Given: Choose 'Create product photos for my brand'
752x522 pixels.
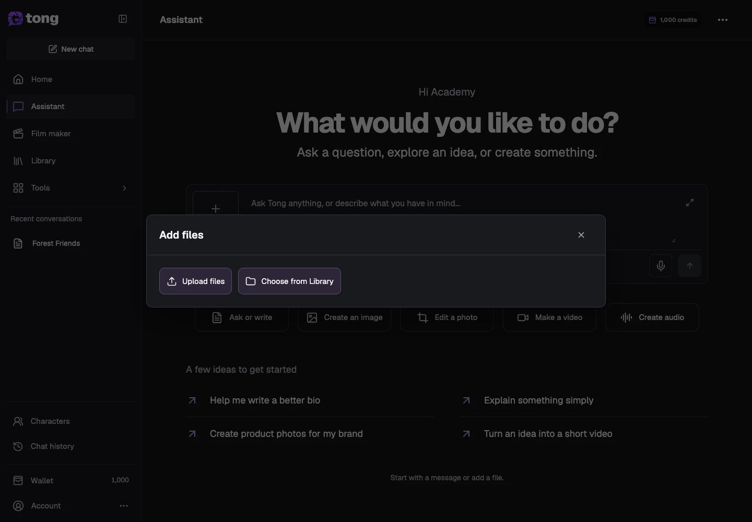Looking at the screenshot, I should click(x=310, y=434).
